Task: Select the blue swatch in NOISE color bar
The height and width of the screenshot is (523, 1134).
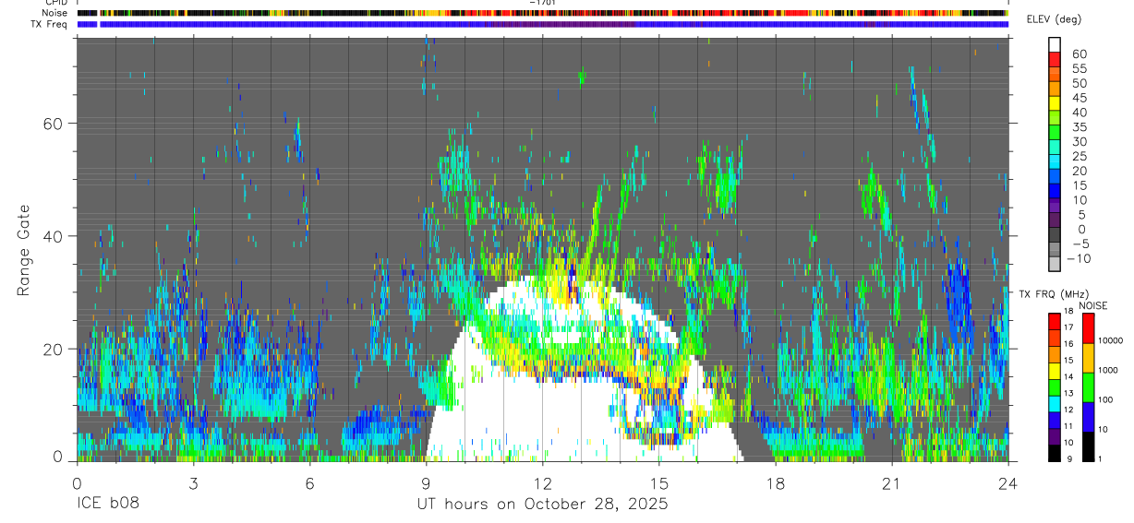Action: coord(1089,416)
